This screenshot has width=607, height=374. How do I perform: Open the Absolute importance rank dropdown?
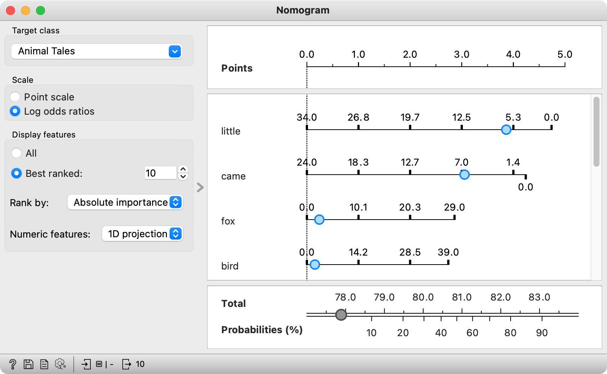click(125, 202)
